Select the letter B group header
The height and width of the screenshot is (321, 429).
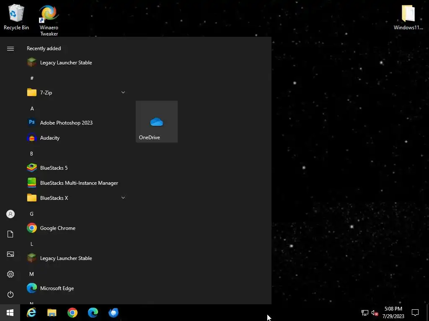point(31,153)
